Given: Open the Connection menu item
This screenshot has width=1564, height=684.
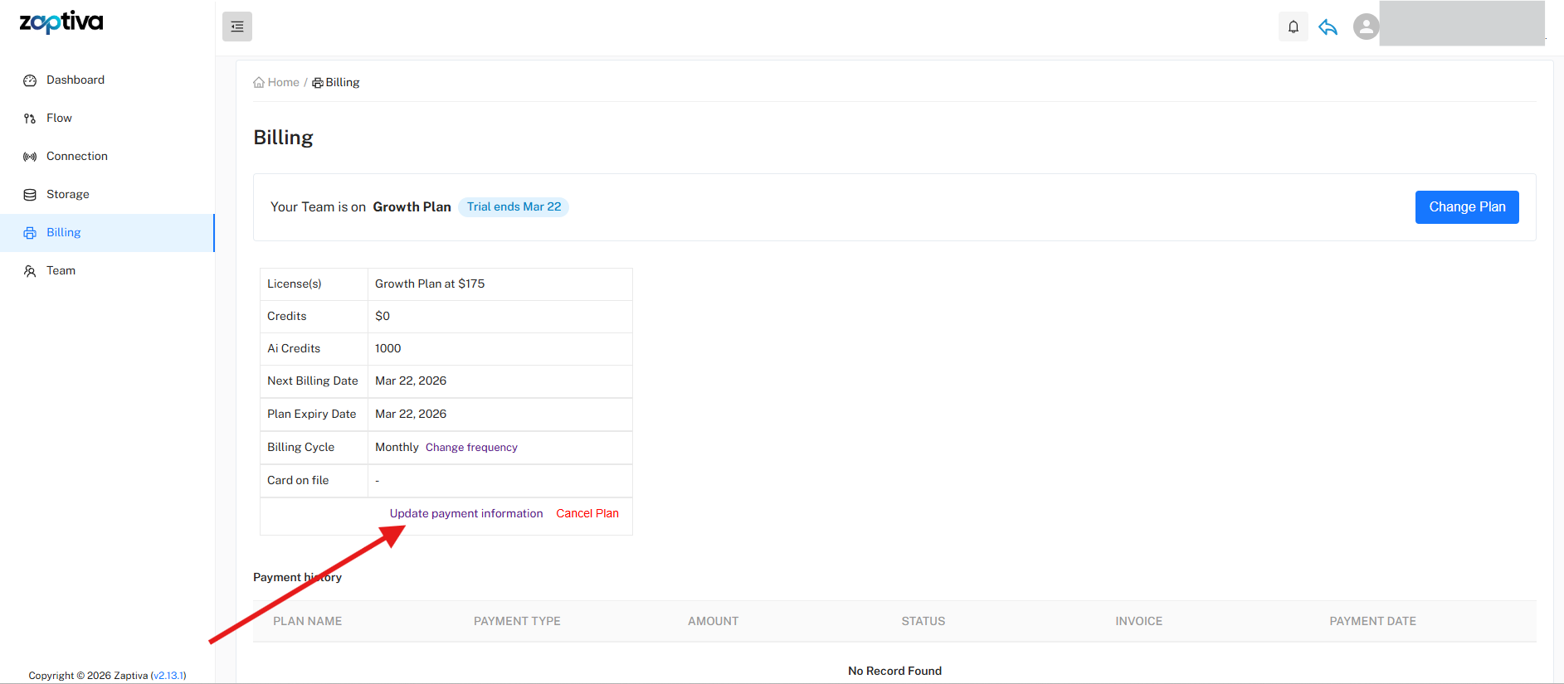Looking at the screenshot, I should [76, 156].
